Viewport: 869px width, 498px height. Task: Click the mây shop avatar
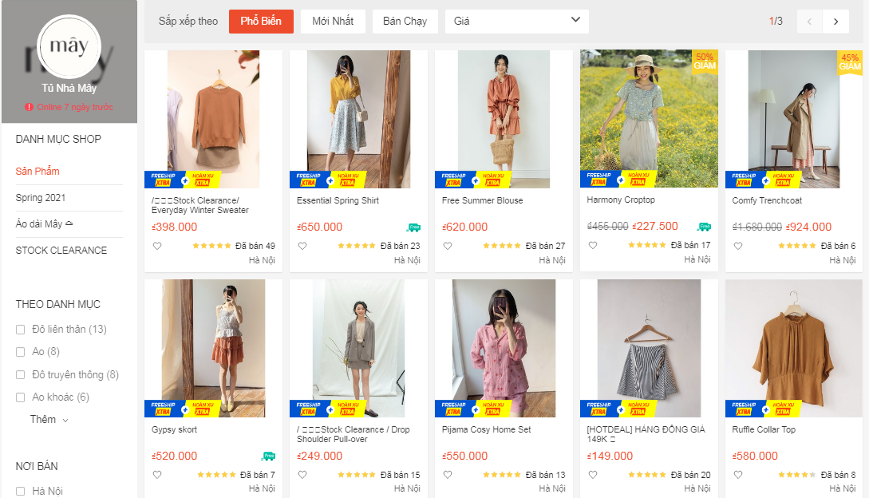69,47
